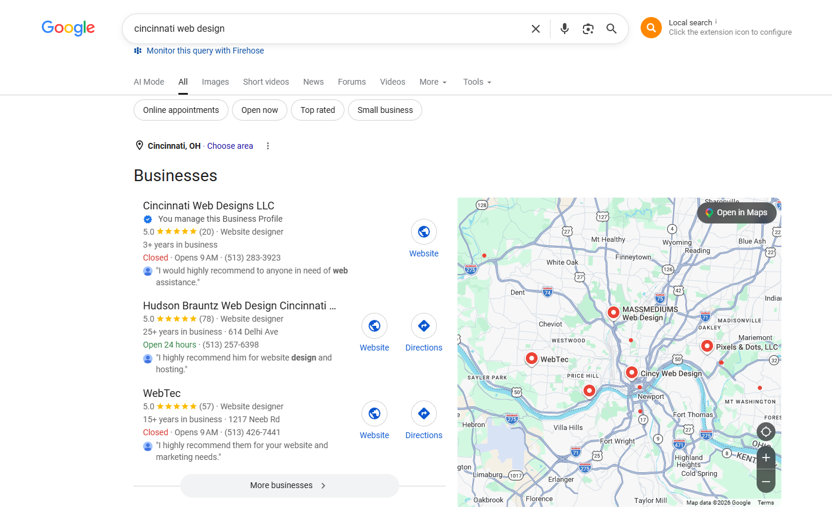
Task: Click the Businesses section heading
Action: pos(175,176)
